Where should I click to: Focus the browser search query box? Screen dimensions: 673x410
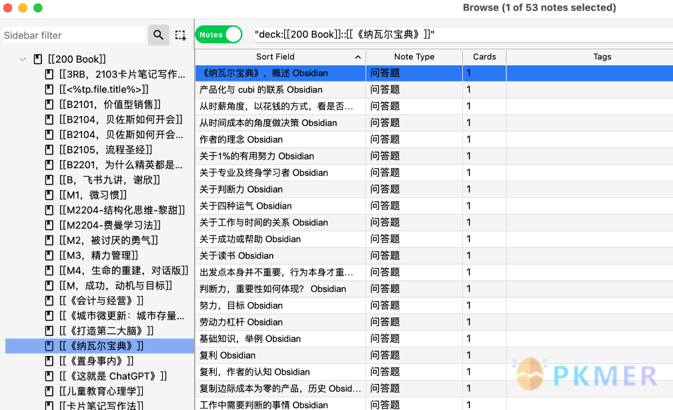pos(463,34)
